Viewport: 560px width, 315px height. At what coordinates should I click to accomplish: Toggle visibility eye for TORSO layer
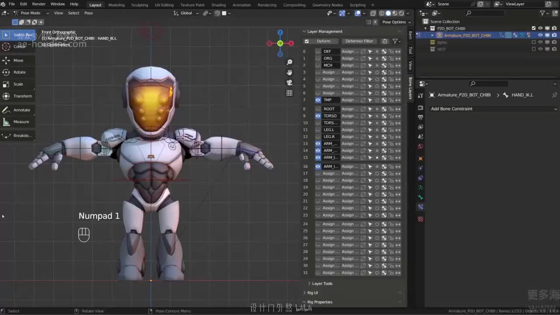pyautogui.click(x=318, y=116)
